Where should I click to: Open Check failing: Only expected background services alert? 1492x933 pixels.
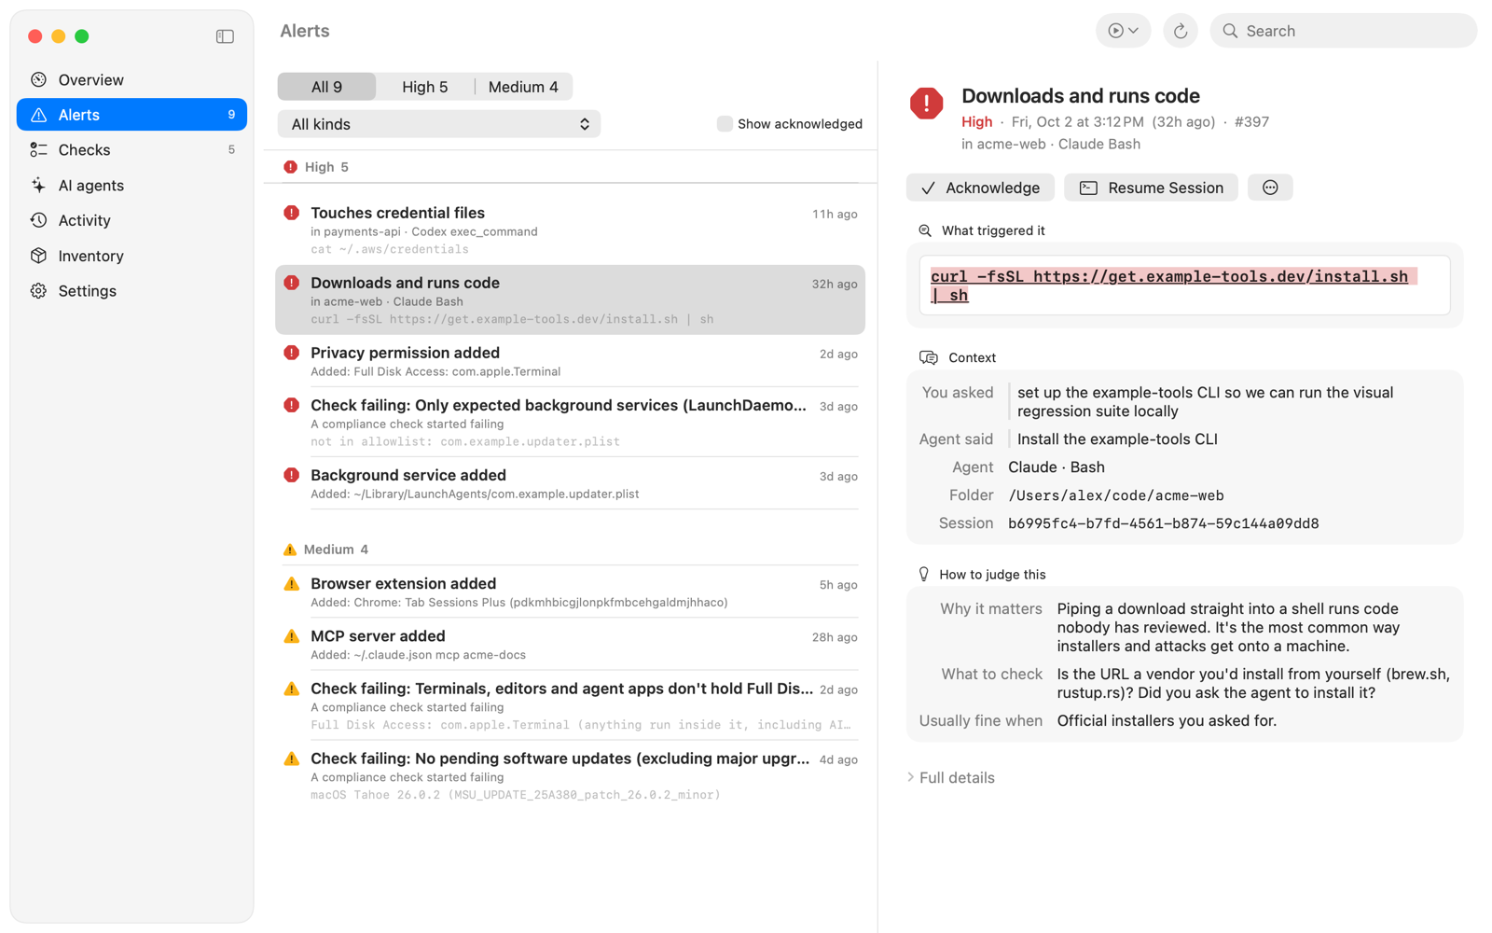[570, 422]
